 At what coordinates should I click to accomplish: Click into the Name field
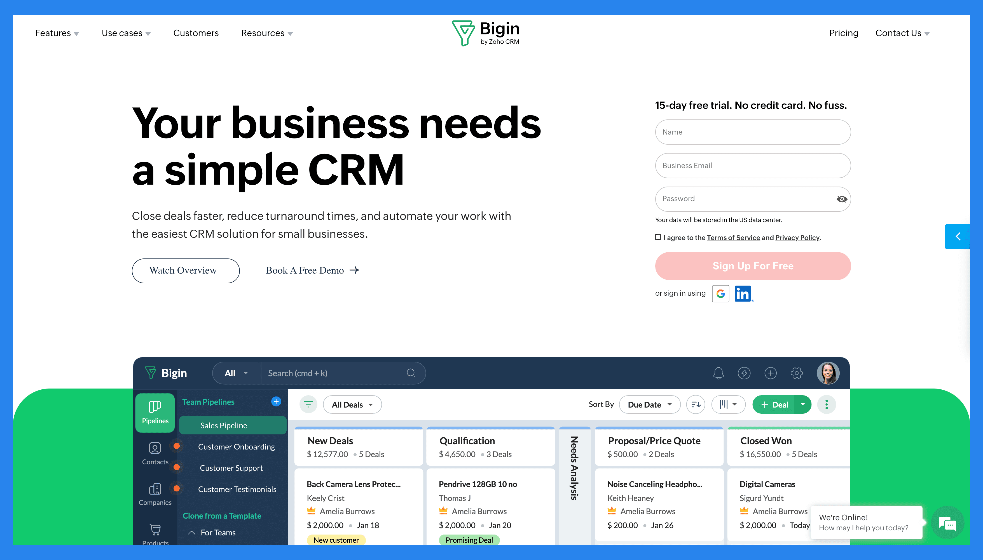753,132
